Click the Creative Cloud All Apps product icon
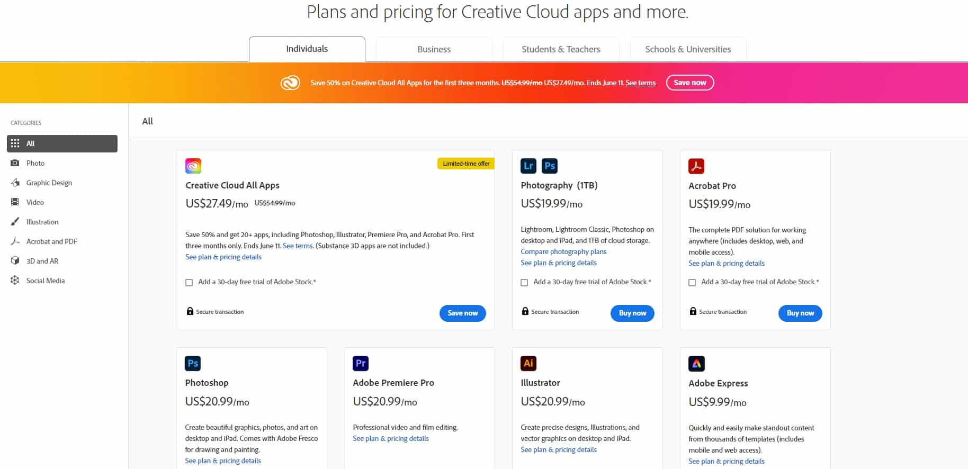This screenshot has height=469, width=968. click(x=193, y=166)
